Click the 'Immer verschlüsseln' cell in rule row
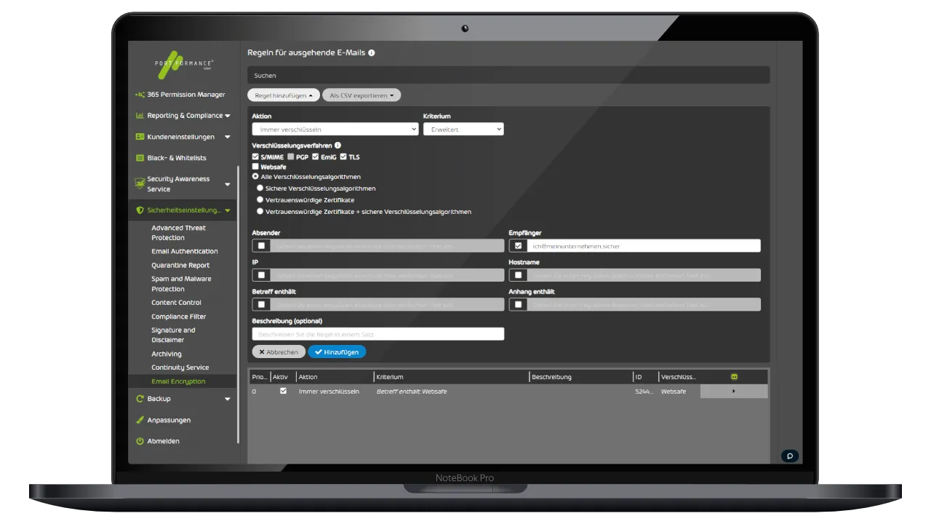The width and height of the screenshot is (931, 524). tap(329, 392)
